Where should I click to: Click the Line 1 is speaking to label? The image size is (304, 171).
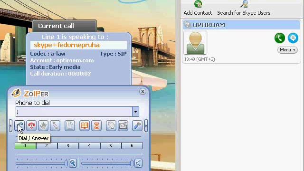75,37
